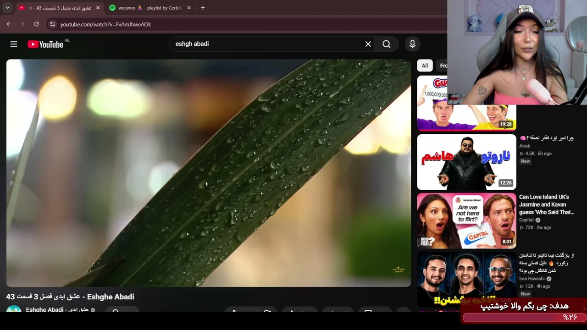This screenshot has width=587, height=330.
Task: Visit the Iran Havashi channel
Action: click(532, 279)
